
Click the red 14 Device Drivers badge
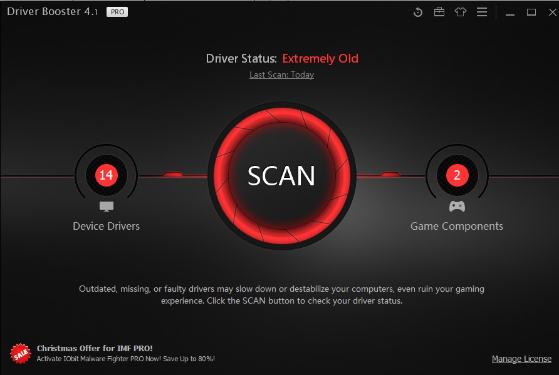107,175
